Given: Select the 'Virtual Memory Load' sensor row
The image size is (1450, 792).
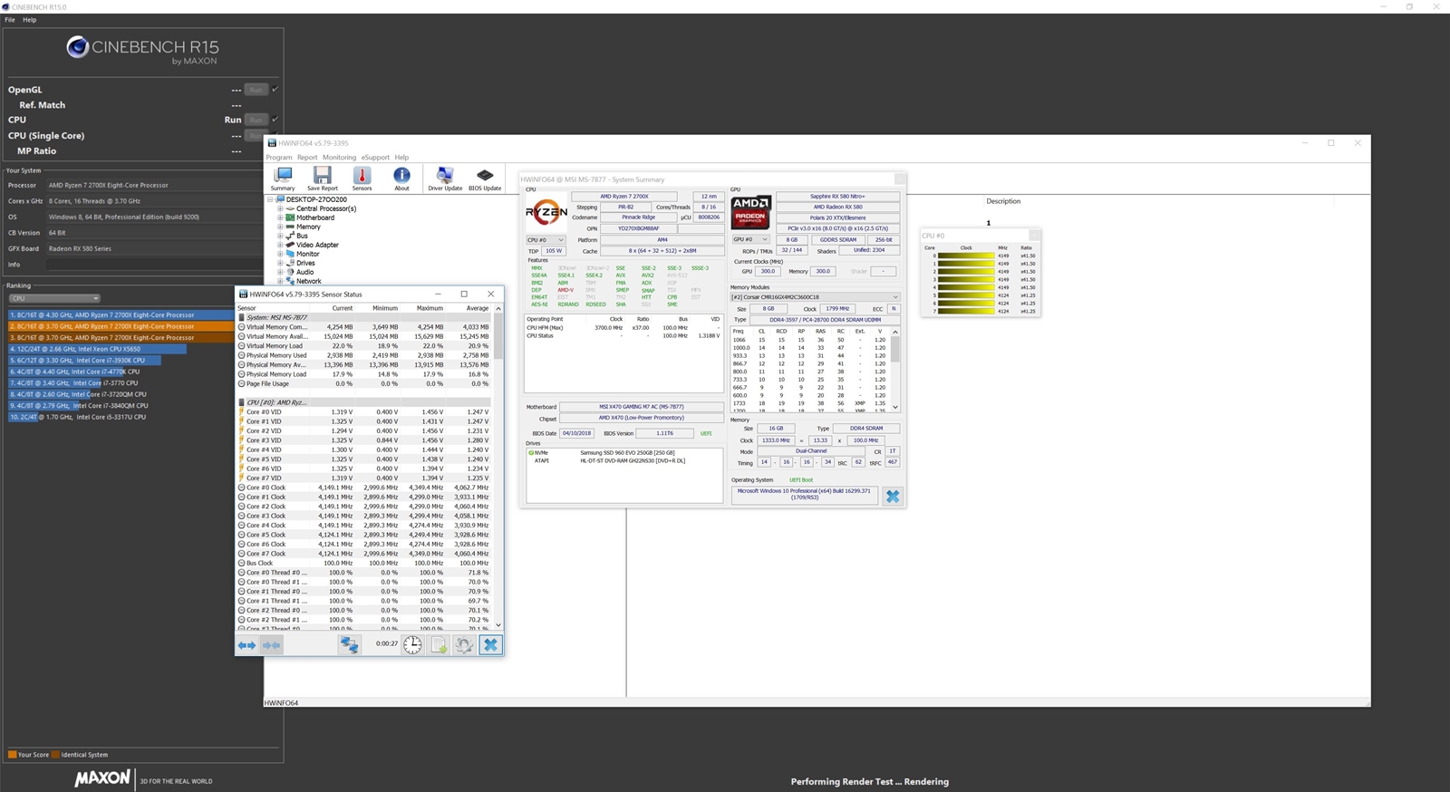Looking at the screenshot, I should pos(364,346).
